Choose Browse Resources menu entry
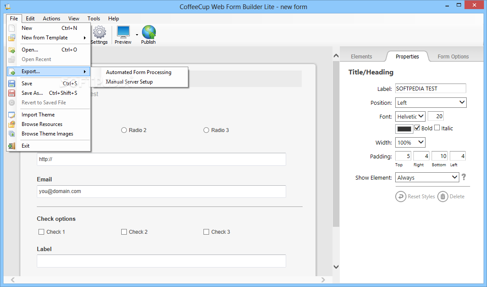The height and width of the screenshot is (287, 487). 49,124
